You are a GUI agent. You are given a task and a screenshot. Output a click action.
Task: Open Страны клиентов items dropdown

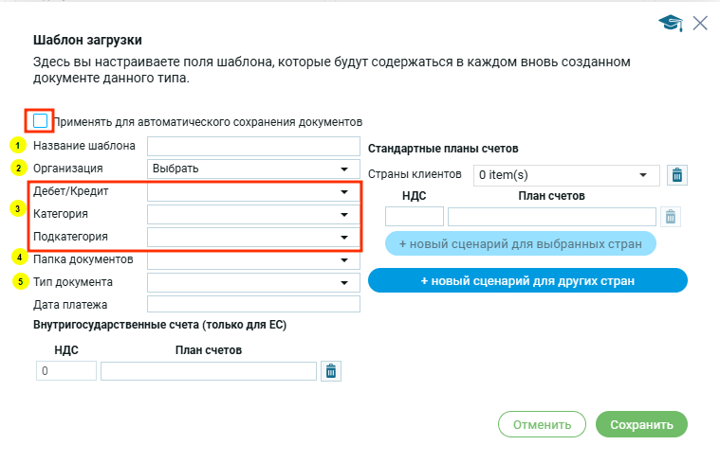click(x=566, y=175)
